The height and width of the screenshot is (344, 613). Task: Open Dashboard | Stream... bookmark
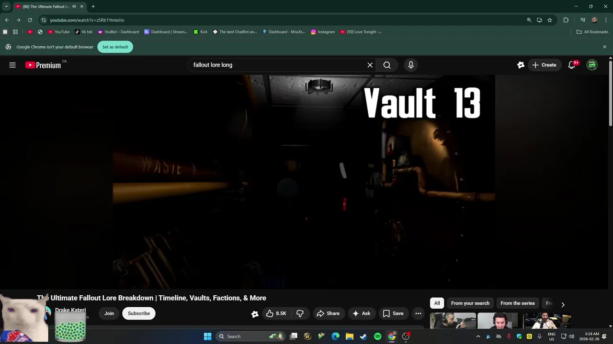click(x=166, y=32)
